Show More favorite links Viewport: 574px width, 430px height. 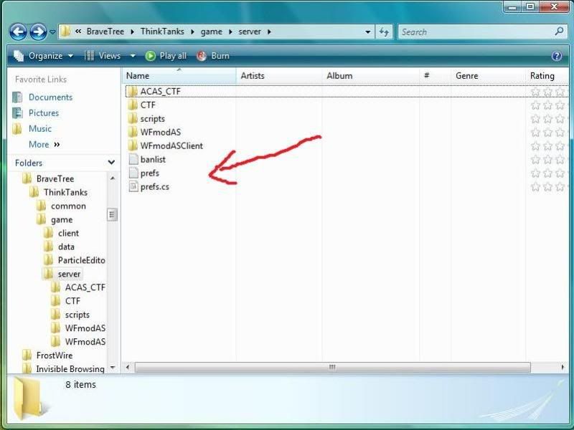pos(44,145)
